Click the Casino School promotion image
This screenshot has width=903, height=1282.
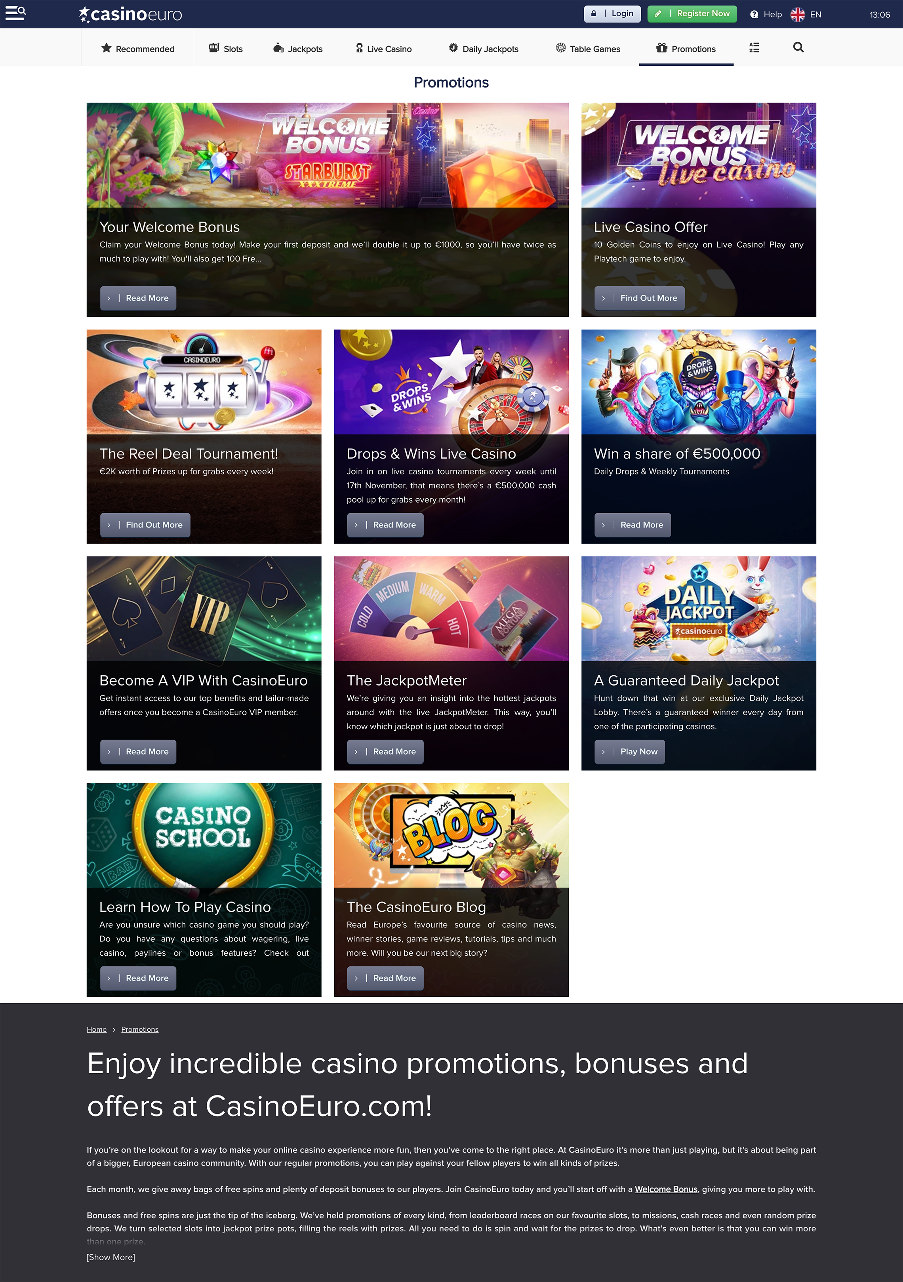pyautogui.click(x=204, y=835)
